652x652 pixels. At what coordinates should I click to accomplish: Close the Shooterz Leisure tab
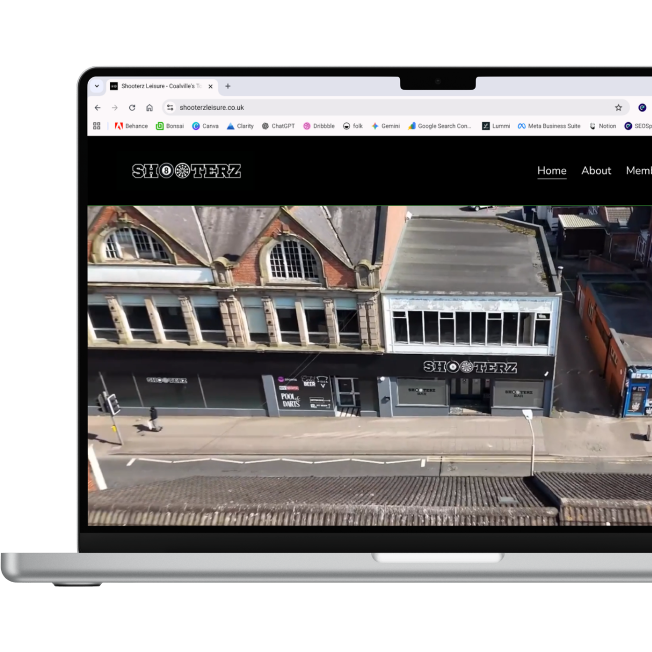tap(211, 87)
